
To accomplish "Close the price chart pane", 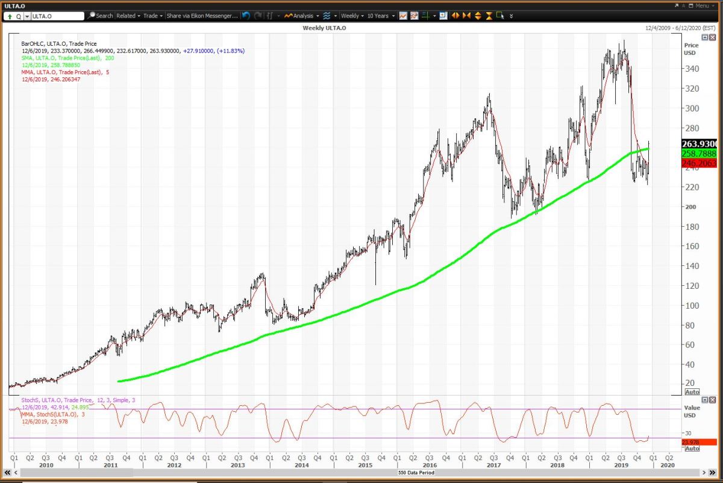I will point(713,37).
